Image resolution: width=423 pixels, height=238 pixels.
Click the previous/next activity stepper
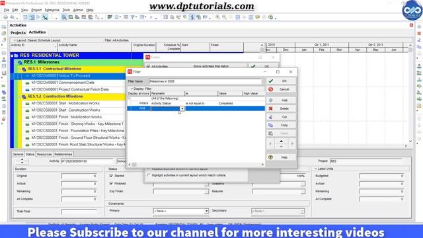22,161
